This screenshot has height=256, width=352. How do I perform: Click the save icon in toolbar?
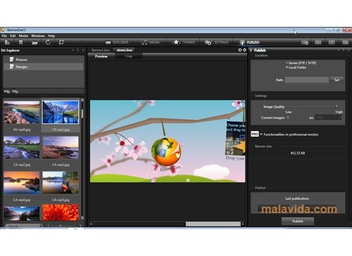tap(20, 42)
